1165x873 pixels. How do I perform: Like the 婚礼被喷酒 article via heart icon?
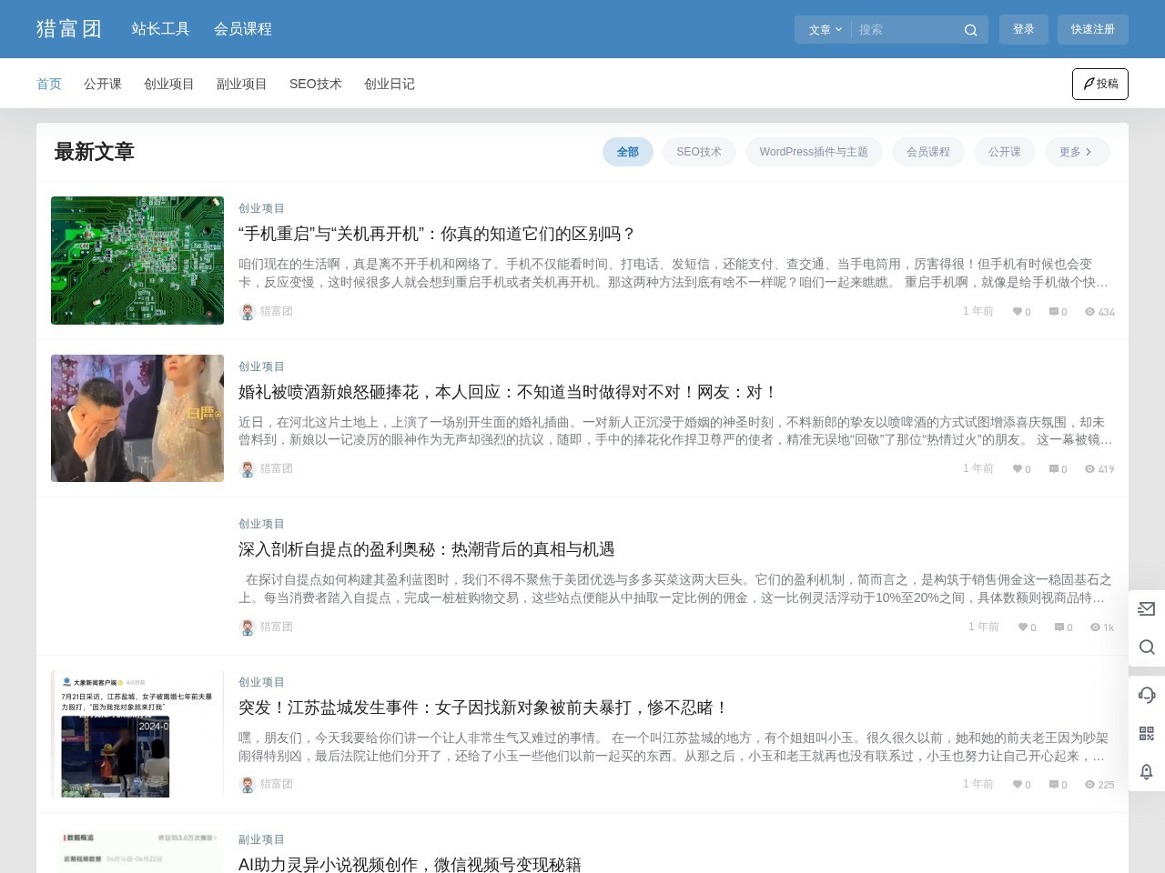click(1018, 469)
